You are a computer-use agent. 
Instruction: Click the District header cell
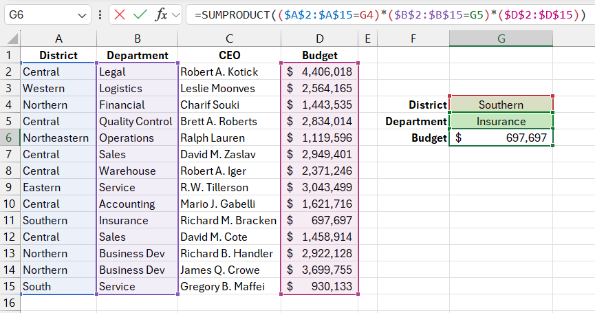(x=58, y=56)
